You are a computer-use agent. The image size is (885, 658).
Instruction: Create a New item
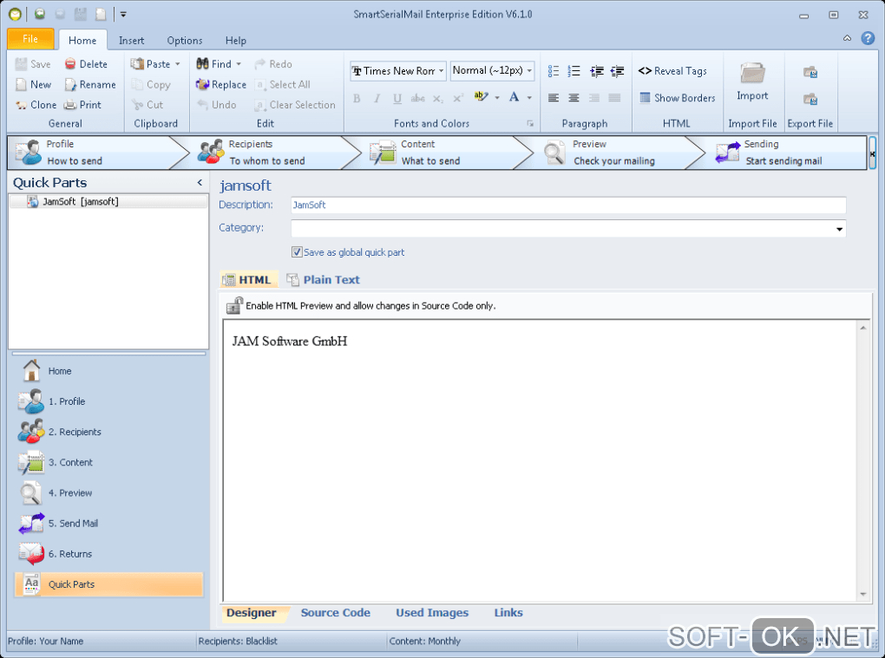33,85
